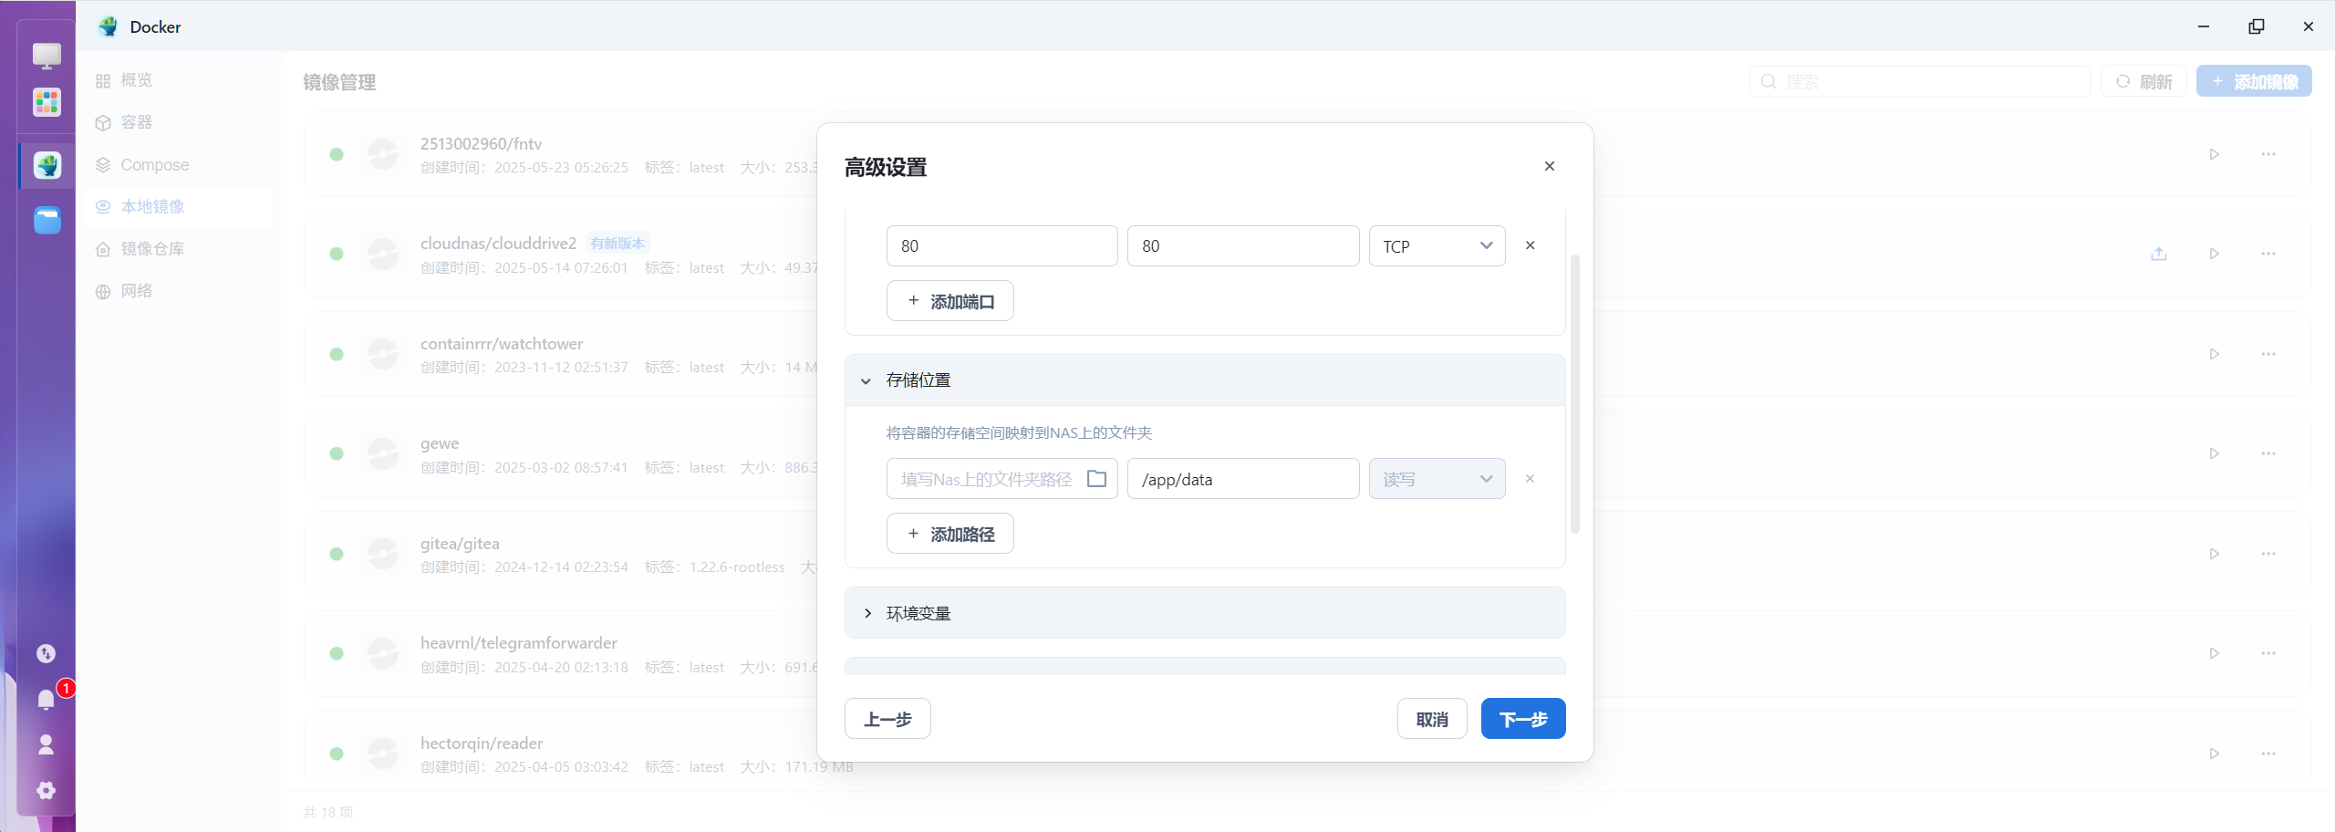This screenshot has width=2335, height=832.
Task: Click the user account icon in dock
Action: point(47,745)
